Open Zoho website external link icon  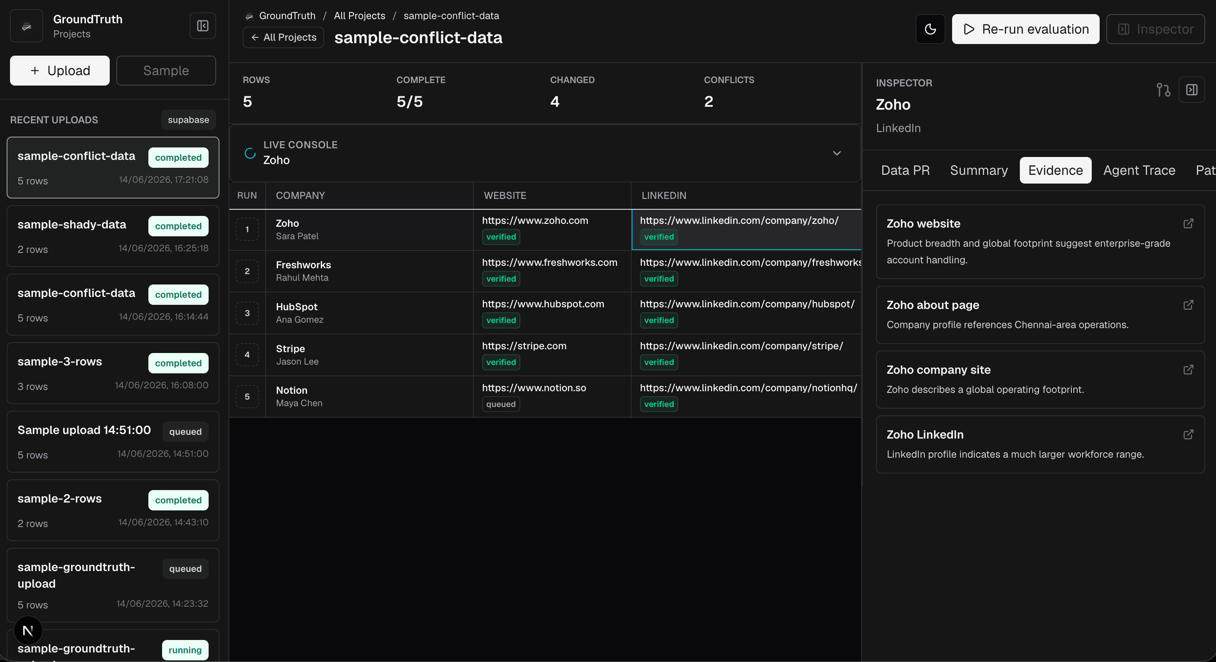[1188, 223]
